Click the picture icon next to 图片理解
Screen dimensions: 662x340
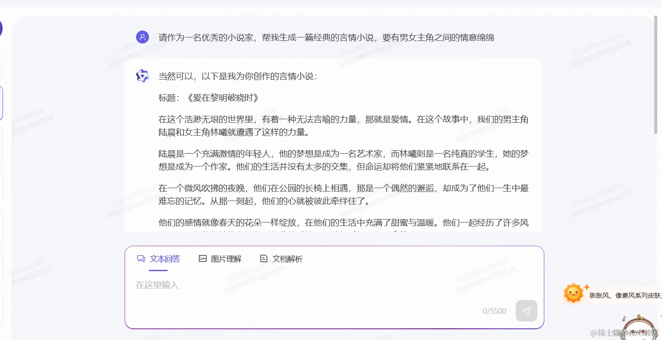[202, 258]
